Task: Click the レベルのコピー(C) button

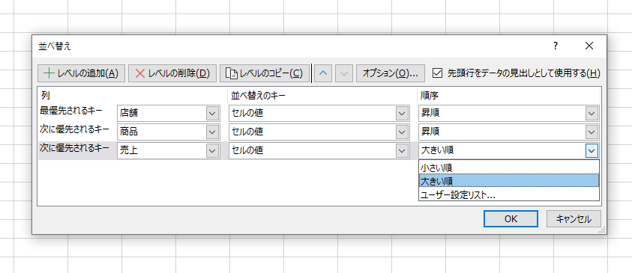Action: click(x=265, y=73)
